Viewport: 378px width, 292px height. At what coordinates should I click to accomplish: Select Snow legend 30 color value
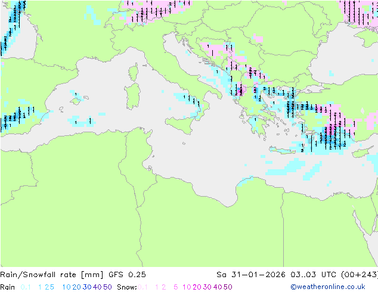207,287
